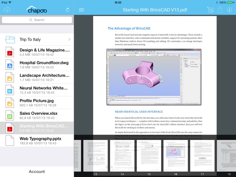Jump to page 17 thumbnail
This screenshot has height=177, width=236.
pos(202,156)
